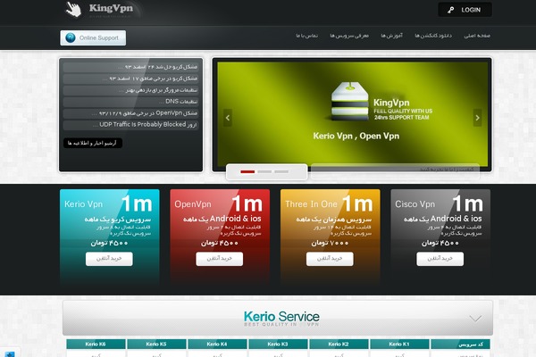Open news item about DNS settings
This screenshot has width=536, height=357.
click(x=130, y=102)
